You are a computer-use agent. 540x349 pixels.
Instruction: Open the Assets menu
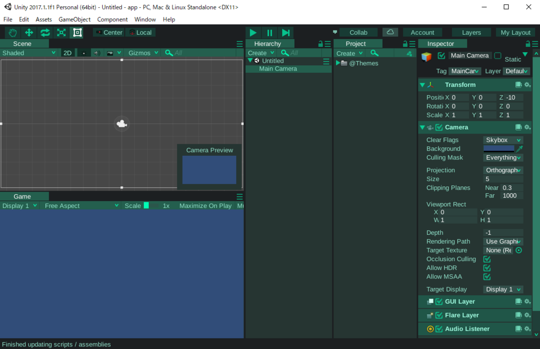(44, 19)
